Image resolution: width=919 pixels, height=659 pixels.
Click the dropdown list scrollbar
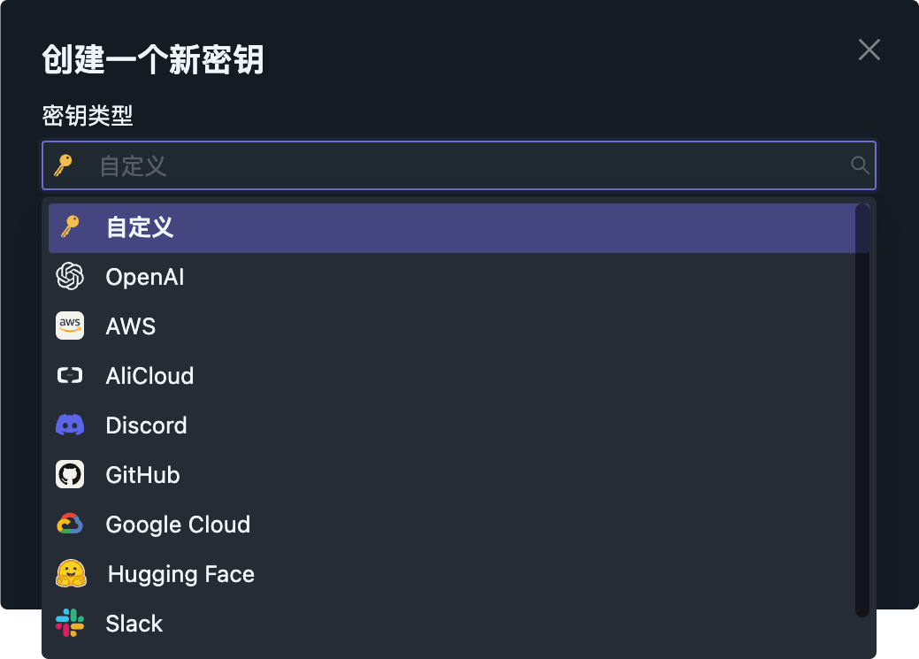coord(862,409)
